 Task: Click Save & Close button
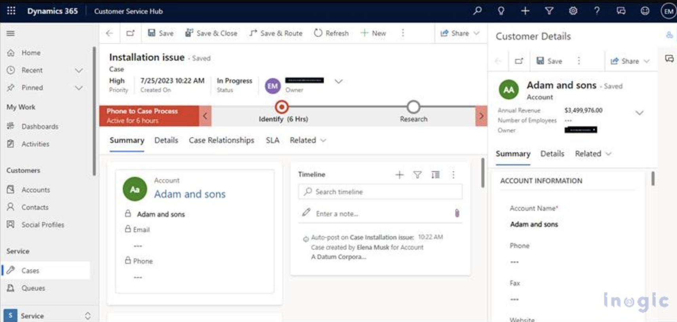[211, 33]
